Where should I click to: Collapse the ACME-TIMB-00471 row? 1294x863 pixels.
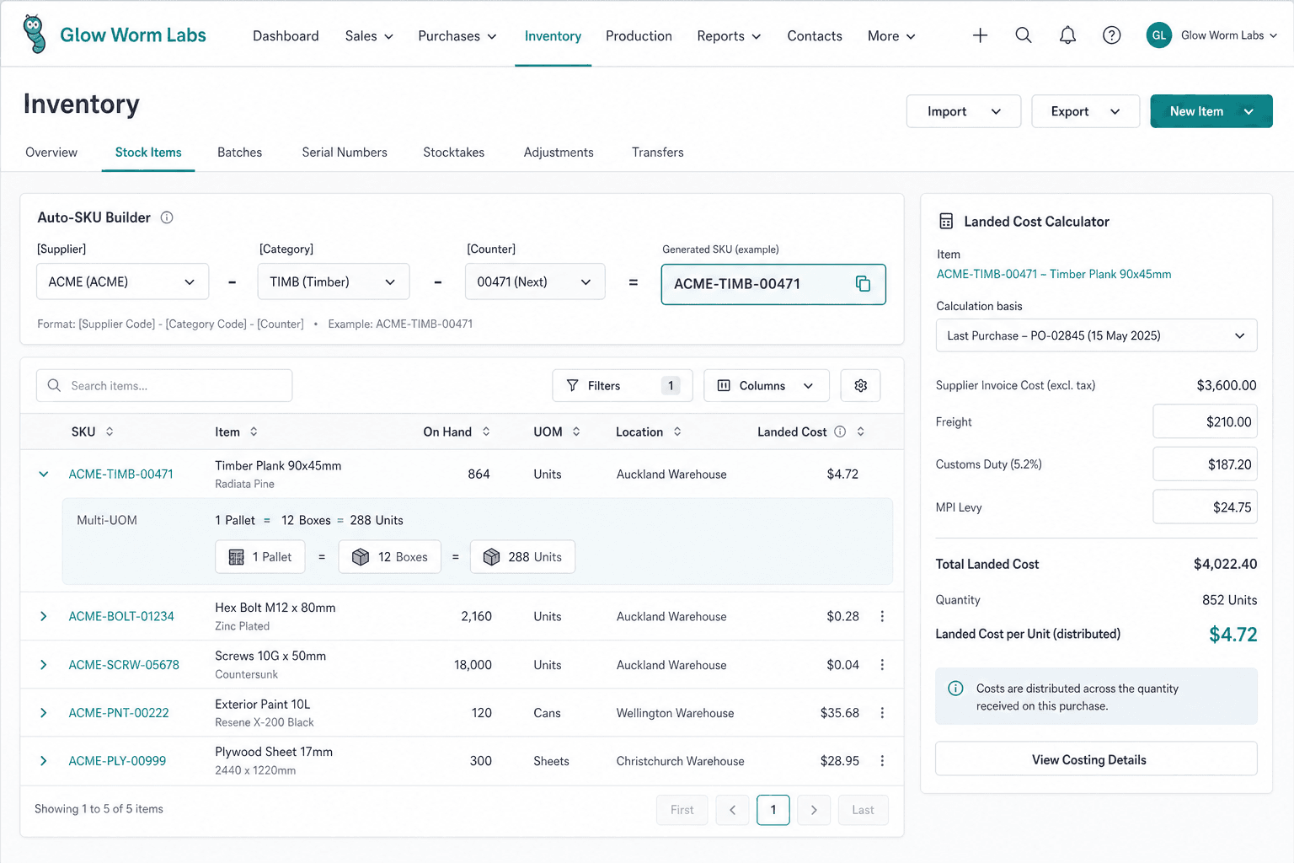(43, 474)
